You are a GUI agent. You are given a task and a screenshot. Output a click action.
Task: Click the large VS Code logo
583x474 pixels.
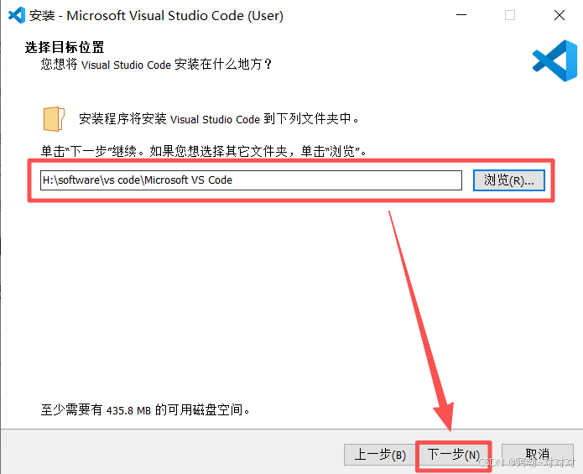554,60
